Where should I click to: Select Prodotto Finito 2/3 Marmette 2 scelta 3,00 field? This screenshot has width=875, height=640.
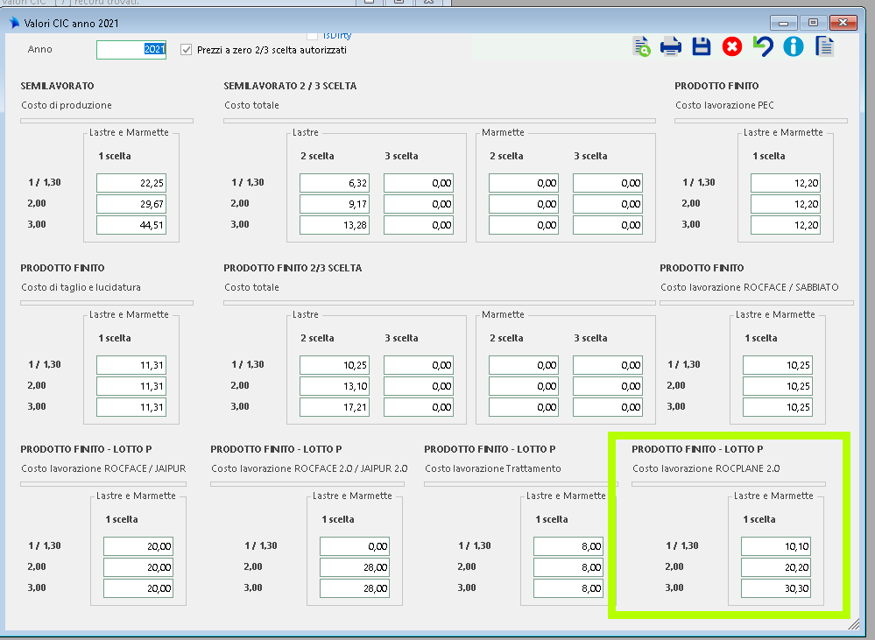[524, 407]
